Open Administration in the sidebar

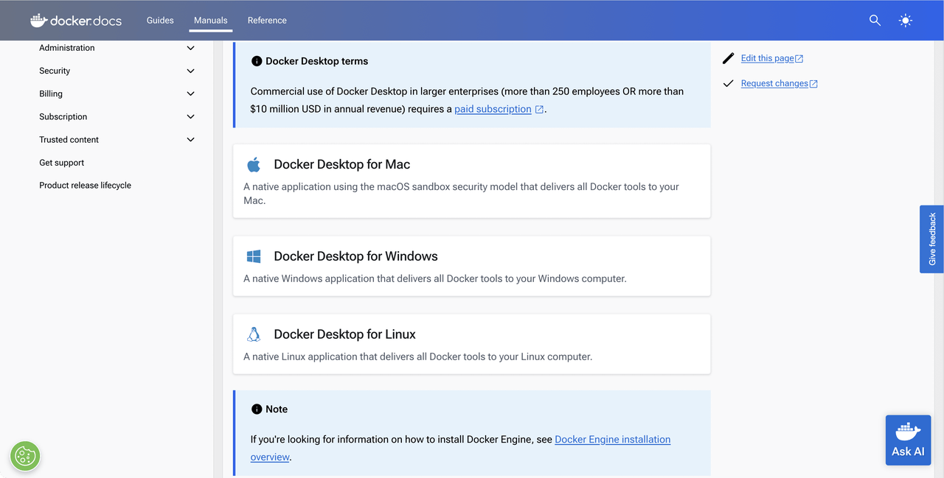[67, 48]
